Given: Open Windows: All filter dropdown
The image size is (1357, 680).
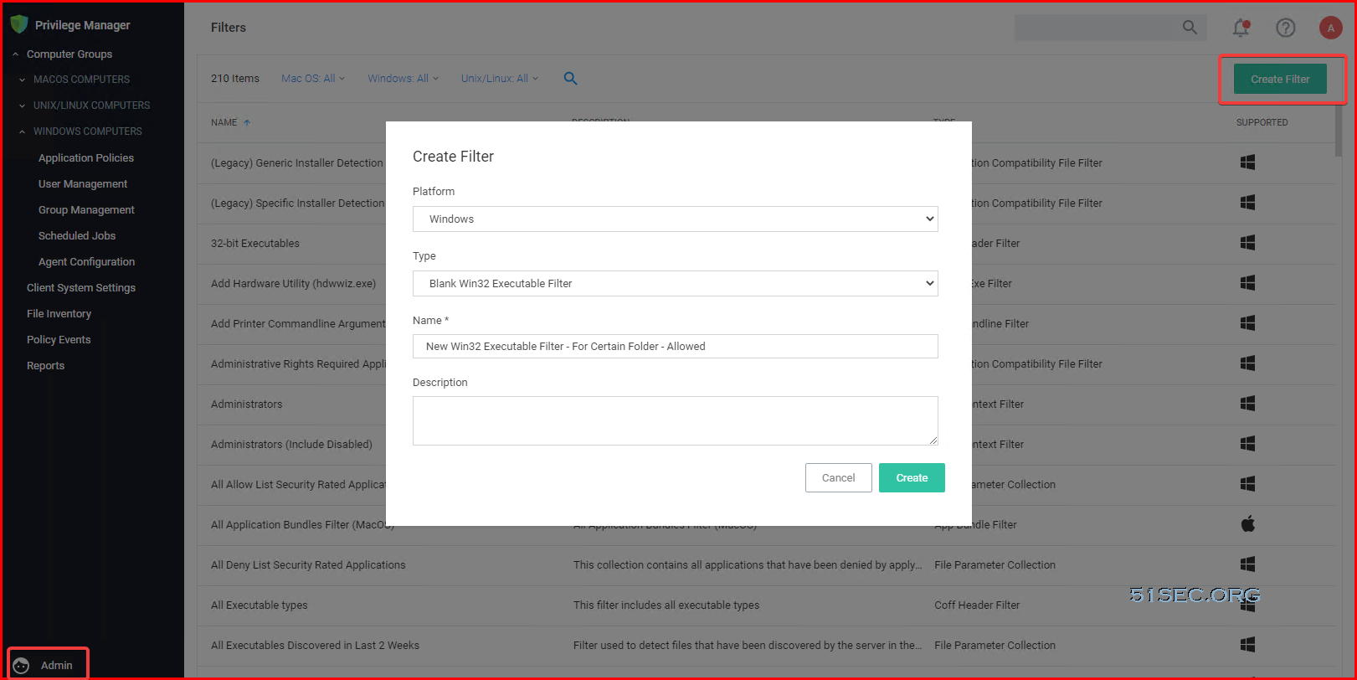Looking at the screenshot, I should pyautogui.click(x=403, y=79).
